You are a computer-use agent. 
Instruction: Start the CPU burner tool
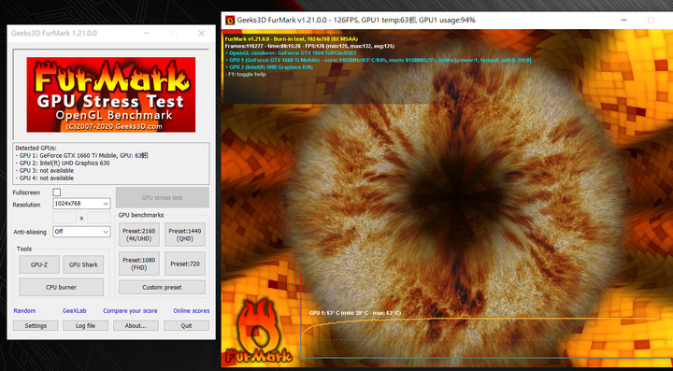[62, 287]
